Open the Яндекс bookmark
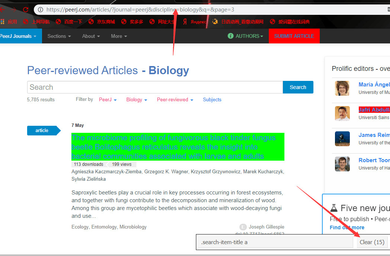Image resolution: width=390 pixels, height=256 pixels. pos(195,22)
